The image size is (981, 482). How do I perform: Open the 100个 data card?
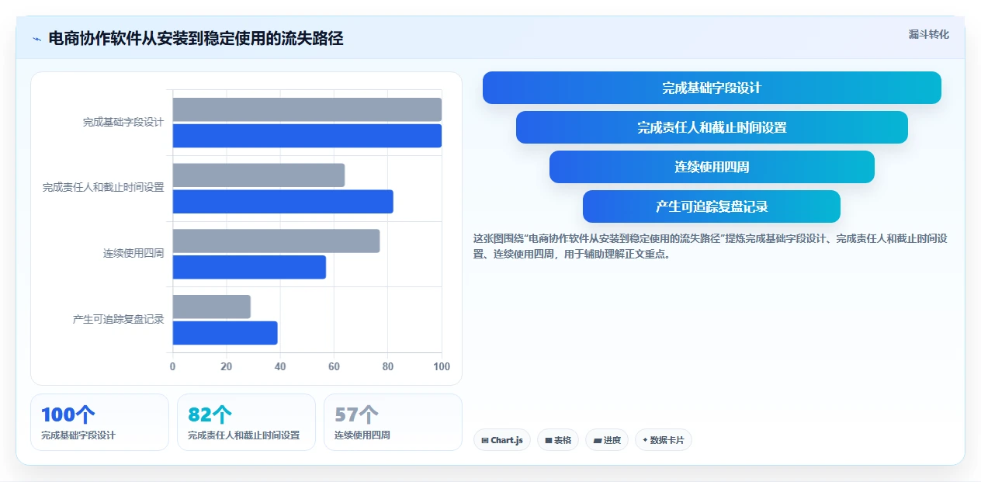coord(99,422)
